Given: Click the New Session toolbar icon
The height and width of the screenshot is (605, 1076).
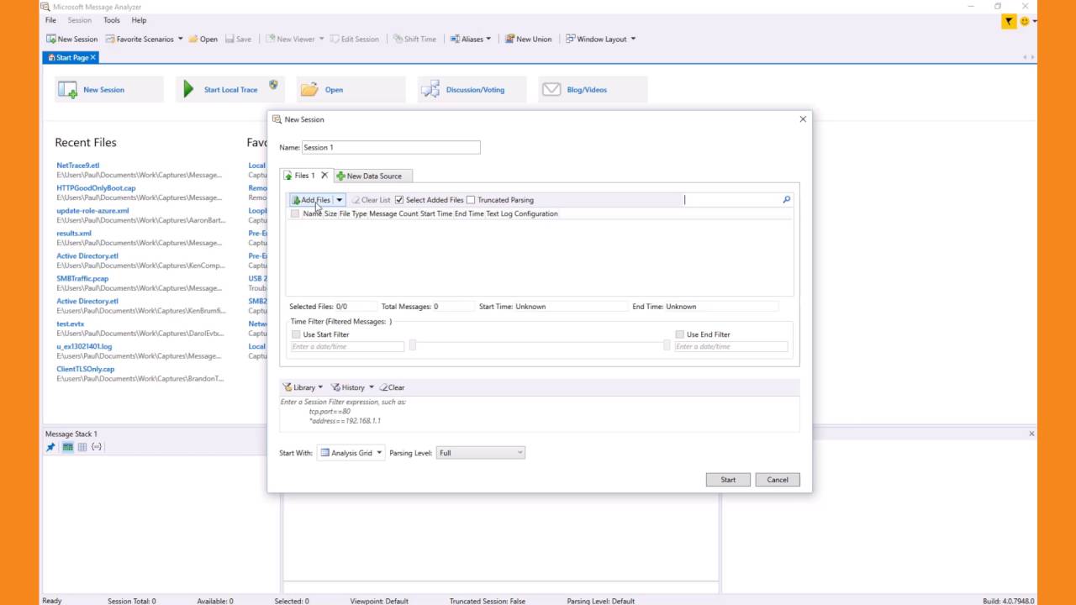Looking at the screenshot, I should (x=51, y=39).
